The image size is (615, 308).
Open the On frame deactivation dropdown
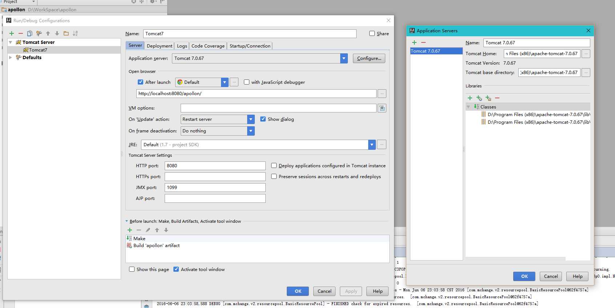click(x=251, y=131)
